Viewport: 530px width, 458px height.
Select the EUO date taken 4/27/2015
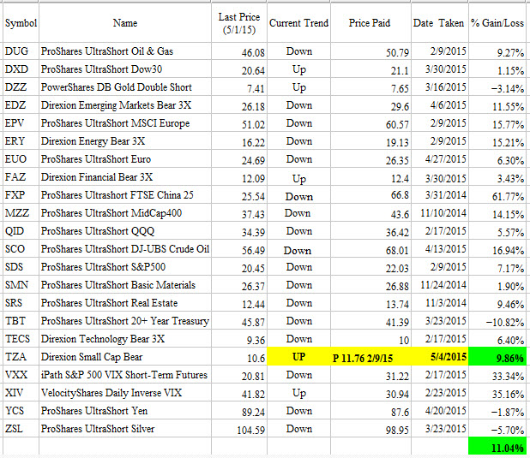[x=439, y=159]
